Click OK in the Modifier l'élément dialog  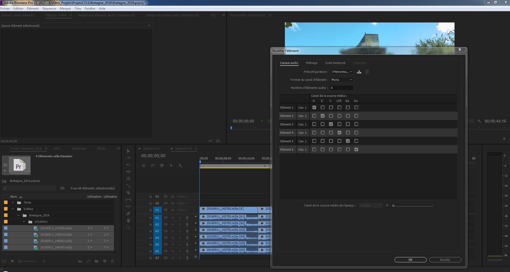(x=410, y=260)
